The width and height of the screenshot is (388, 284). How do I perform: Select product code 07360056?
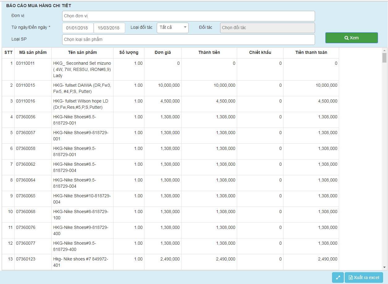26,117
